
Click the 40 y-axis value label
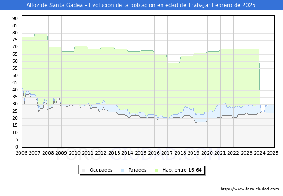click(15, 90)
